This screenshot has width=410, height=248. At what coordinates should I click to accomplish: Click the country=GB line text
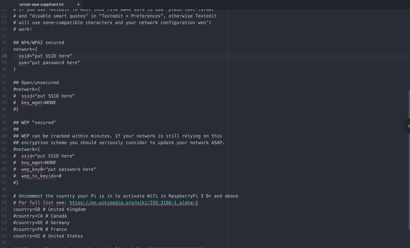[x=49, y=210]
